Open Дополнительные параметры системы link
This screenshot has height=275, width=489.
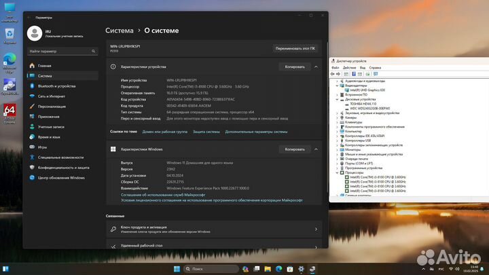[x=256, y=132]
